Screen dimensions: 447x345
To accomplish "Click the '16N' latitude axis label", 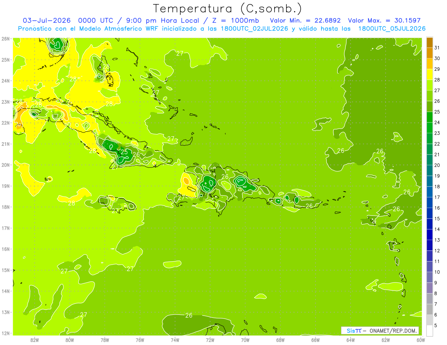I will pos(6,249).
